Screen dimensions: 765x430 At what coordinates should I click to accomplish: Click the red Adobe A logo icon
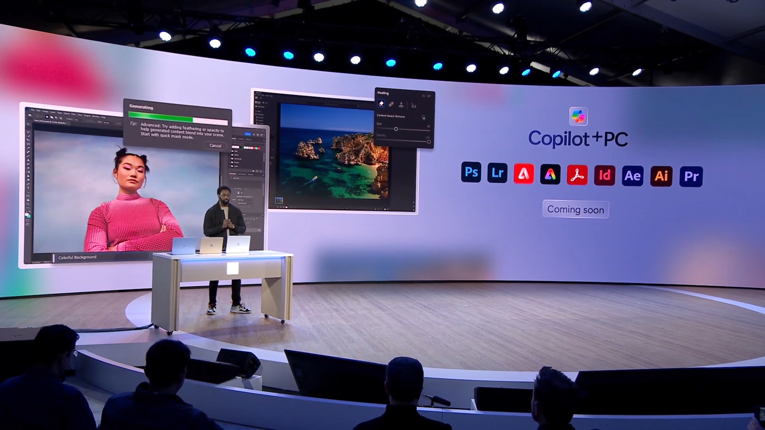coord(524,174)
